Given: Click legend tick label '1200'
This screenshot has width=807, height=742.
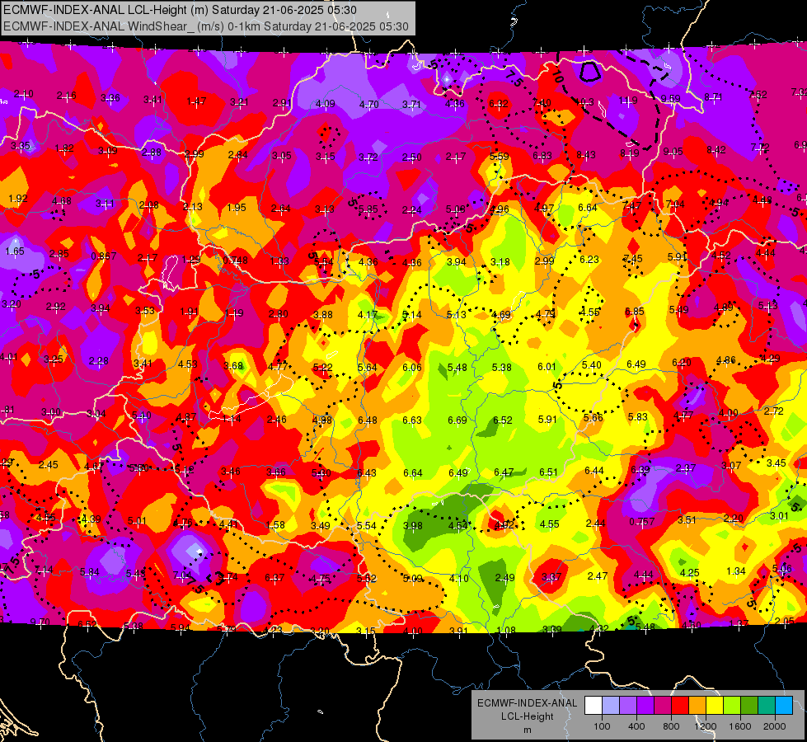Looking at the screenshot, I should tap(706, 726).
